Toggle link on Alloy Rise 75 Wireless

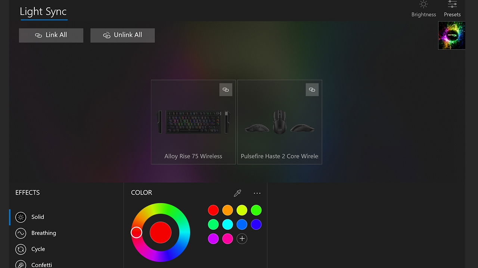[x=226, y=90]
